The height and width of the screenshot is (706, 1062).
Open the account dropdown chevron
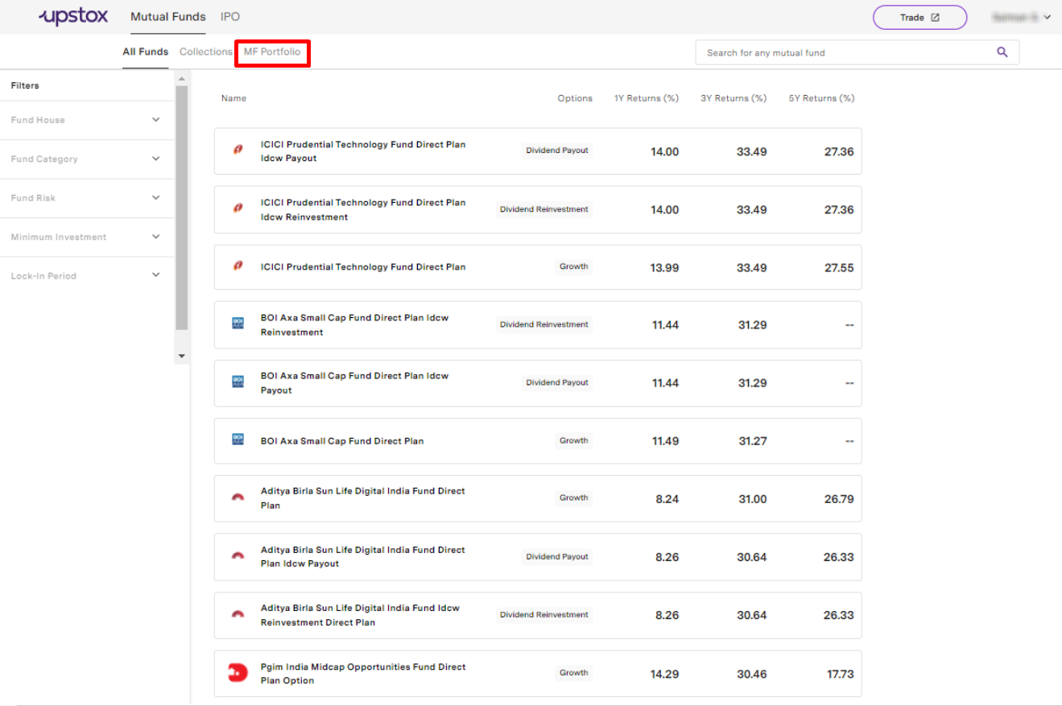coord(1047,17)
